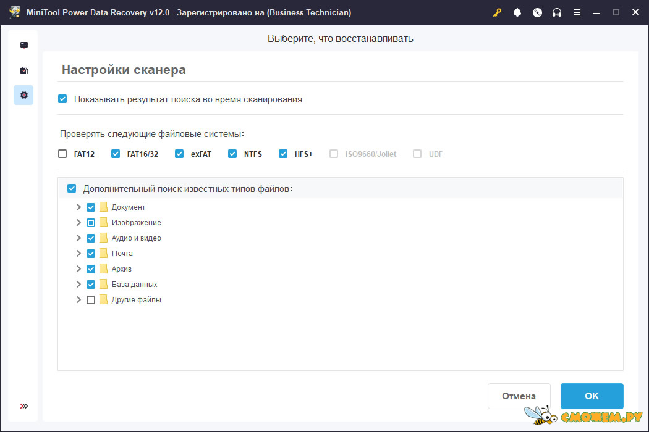
Task: Click the Другие файлы folder icon
Action: [x=103, y=300]
